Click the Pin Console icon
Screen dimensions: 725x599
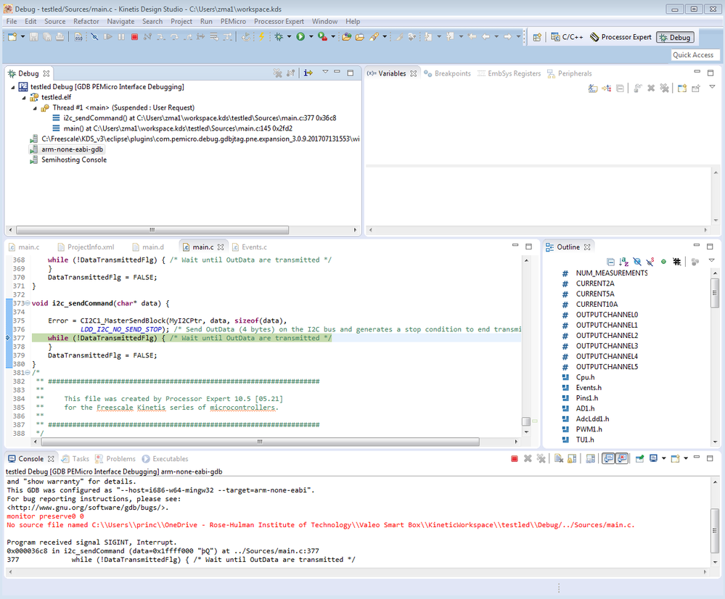point(640,458)
